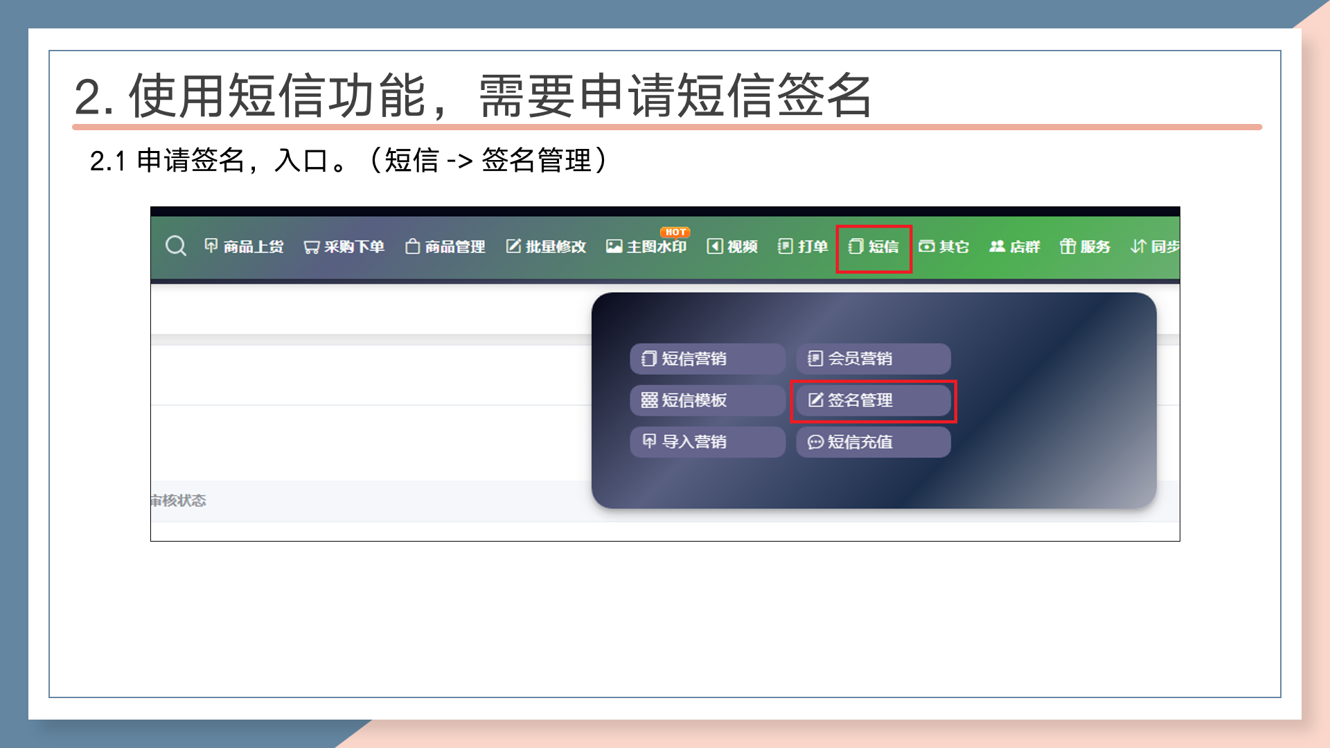The width and height of the screenshot is (1330, 748).
Task: Click the 采购下单 cart icon
Action: point(311,247)
